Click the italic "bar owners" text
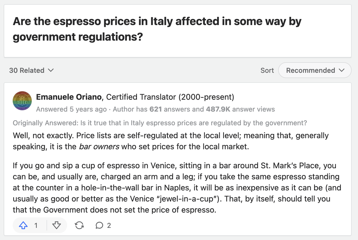The height and width of the screenshot is (240, 358). click(99, 147)
